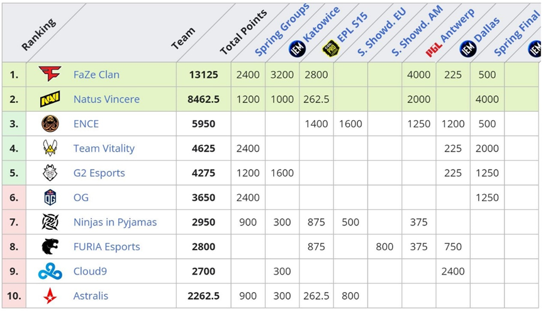Open the S. Showd. AM header link
Image resolution: width=543 pixels, height=311 pixels.
tap(417, 31)
